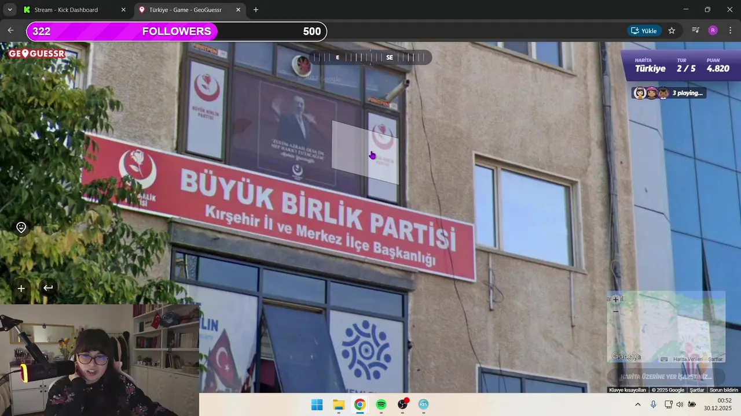
Task: Switch to Stream - Kick Dashboard tab
Action: coord(74,10)
